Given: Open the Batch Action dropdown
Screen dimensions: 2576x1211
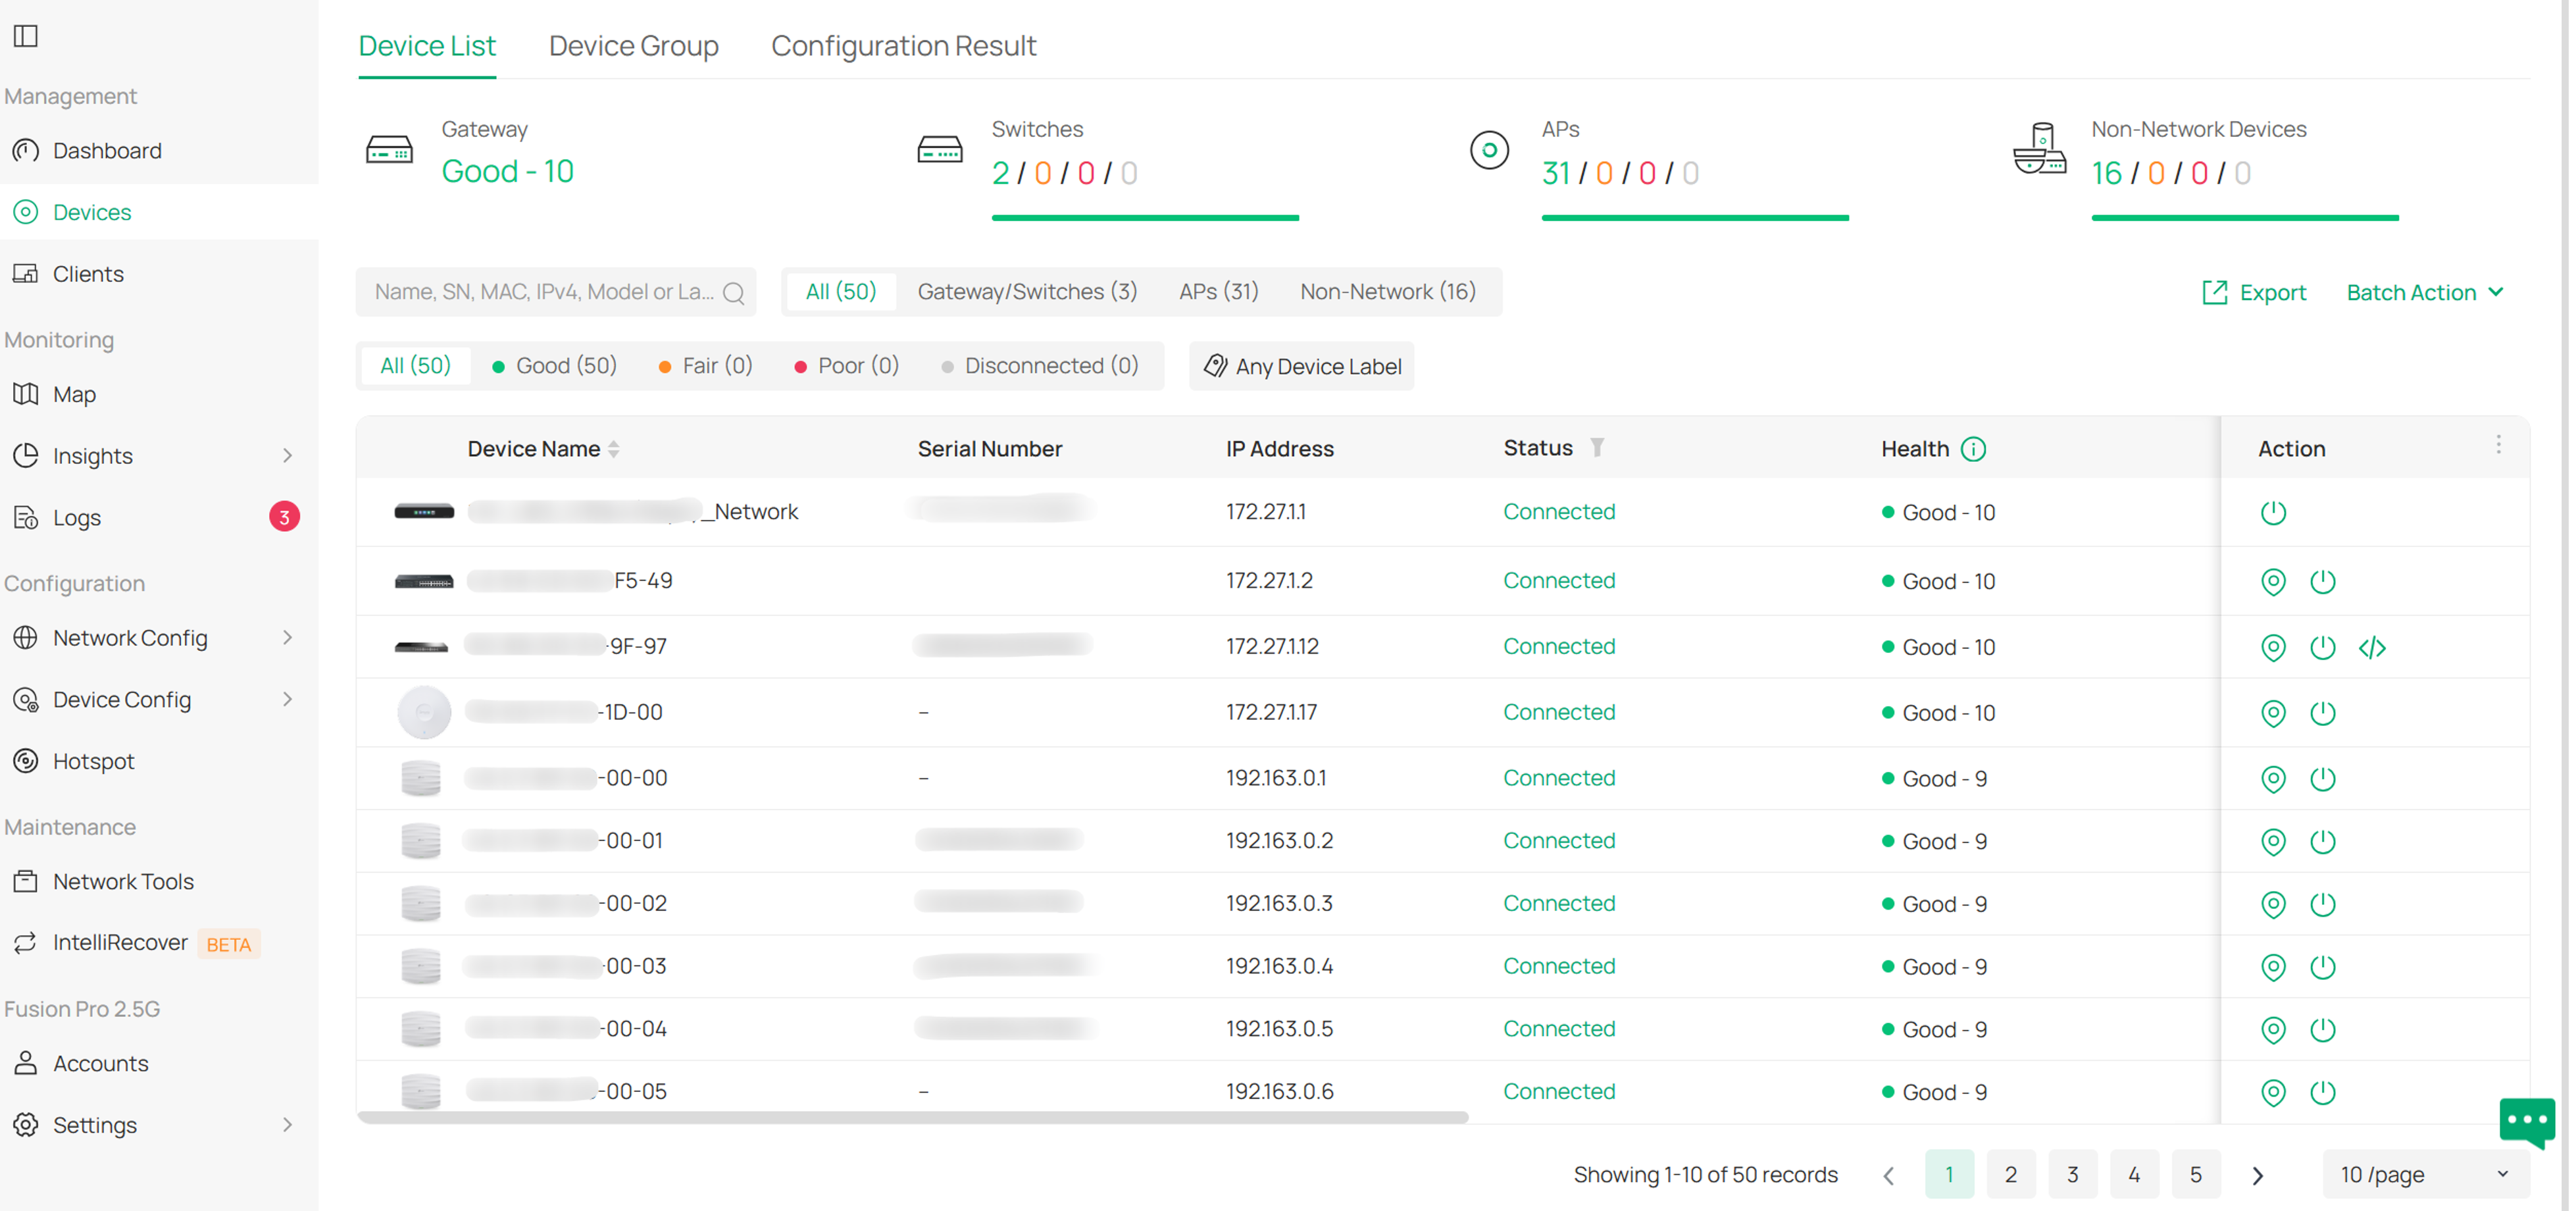Looking at the screenshot, I should tap(2425, 292).
